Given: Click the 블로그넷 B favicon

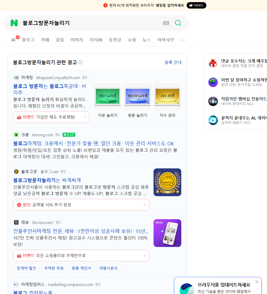Looking at the screenshot, I should point(16,172).
